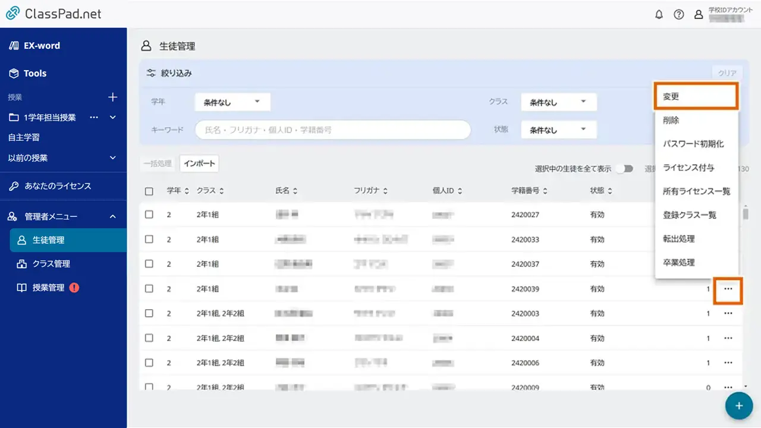Open the 状態 condition dropdown
Image resolution: width=761 pixels, height=428 pixels.
point(558,130)
